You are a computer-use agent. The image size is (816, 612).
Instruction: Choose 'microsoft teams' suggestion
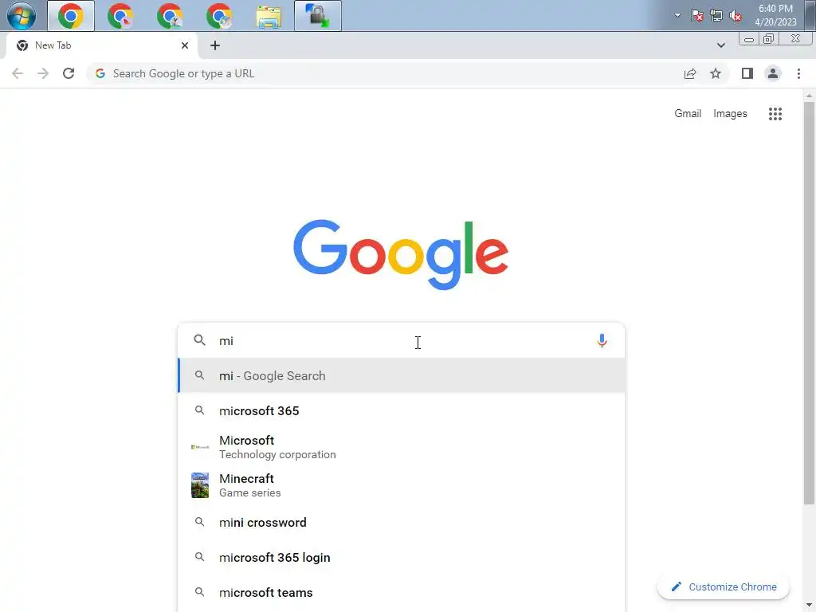coord(402,592)
